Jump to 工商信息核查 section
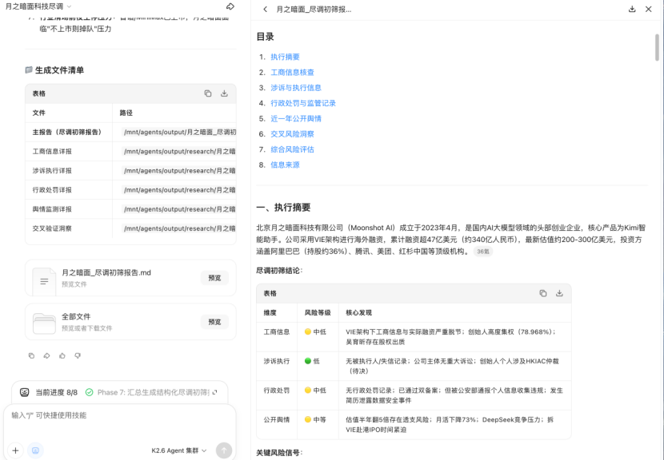The height and width of the screenshot is (460, 664). point(292,73)
